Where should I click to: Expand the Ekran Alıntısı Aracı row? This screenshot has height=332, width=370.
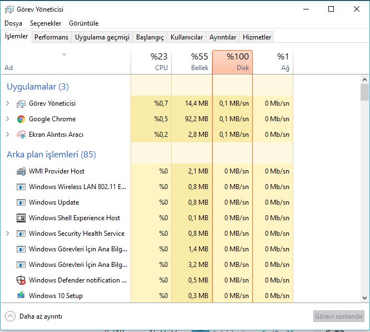(x=8, y=135)
